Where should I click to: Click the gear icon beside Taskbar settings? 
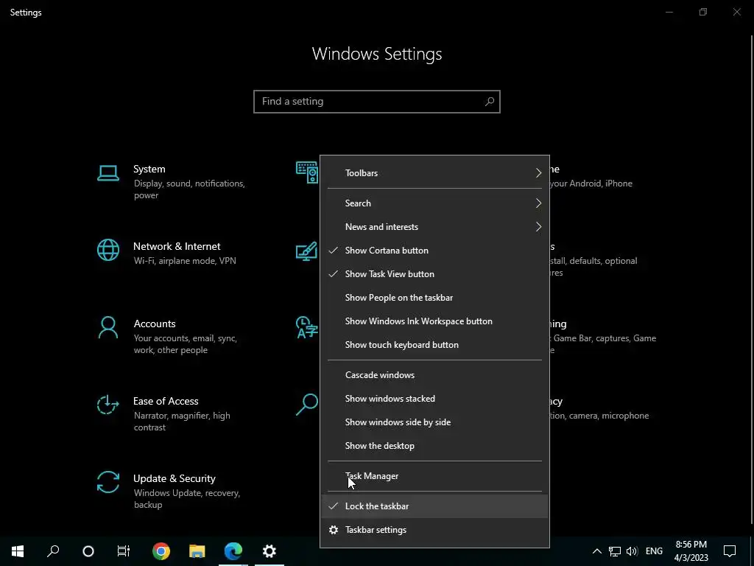[x=334, y=530]
